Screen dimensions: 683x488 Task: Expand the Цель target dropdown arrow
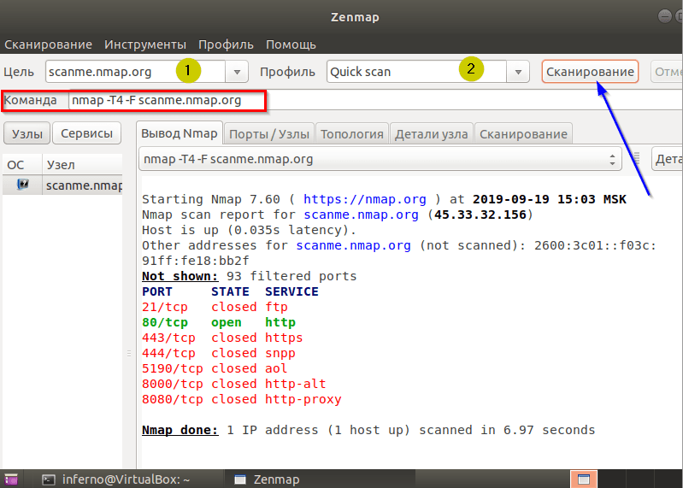click(x=237, y=72)
